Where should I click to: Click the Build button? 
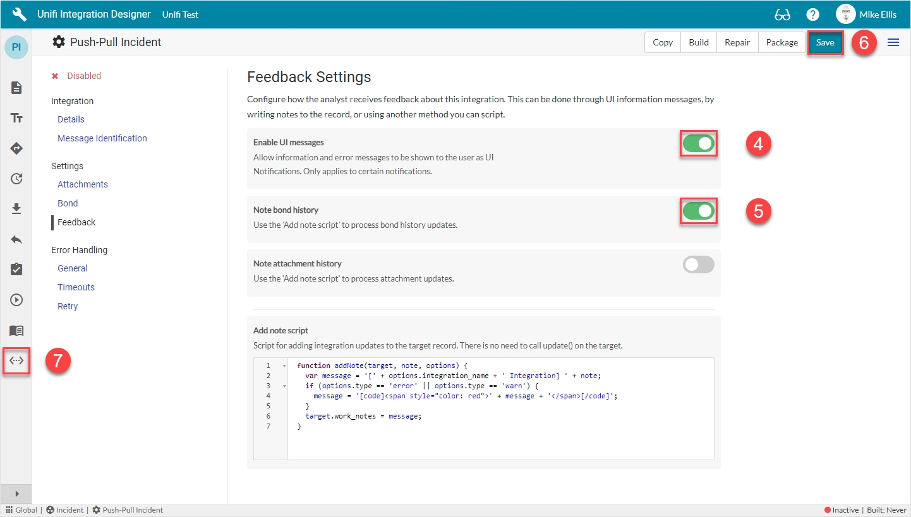699,42
